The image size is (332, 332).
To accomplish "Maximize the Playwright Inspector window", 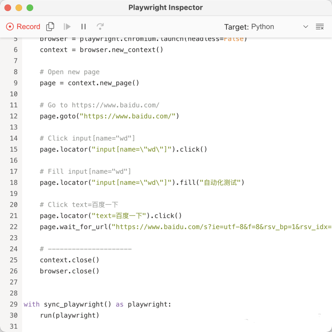I will (30, 8).
